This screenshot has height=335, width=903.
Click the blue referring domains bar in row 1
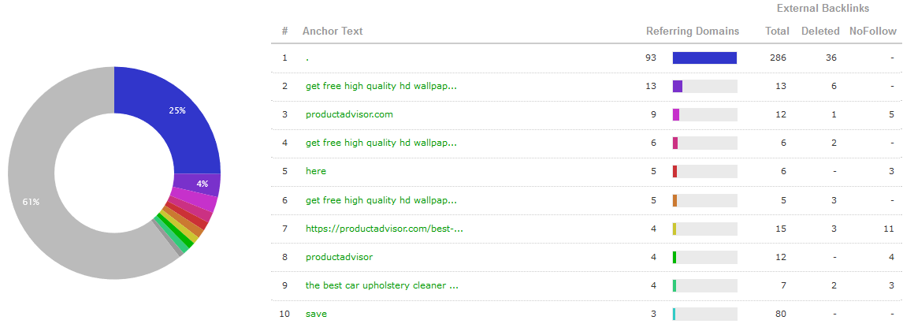(705, 58)
